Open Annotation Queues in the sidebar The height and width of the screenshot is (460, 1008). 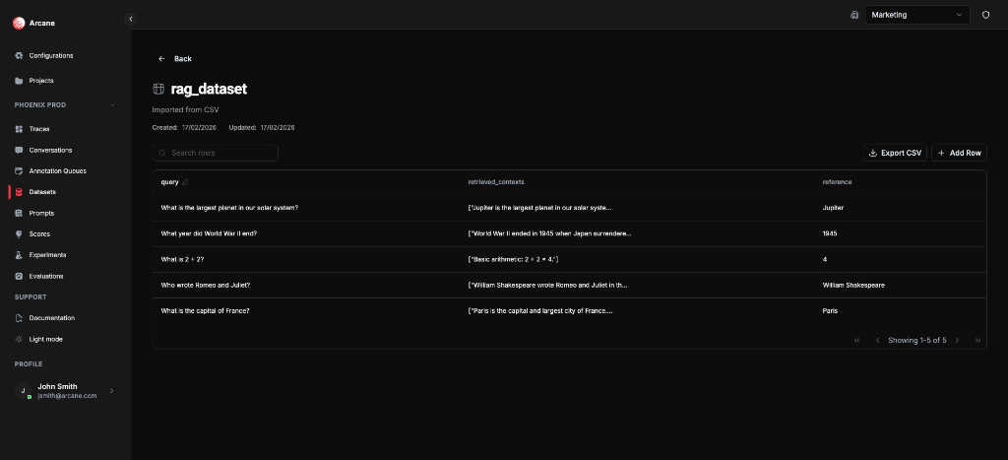coord(57,171)
